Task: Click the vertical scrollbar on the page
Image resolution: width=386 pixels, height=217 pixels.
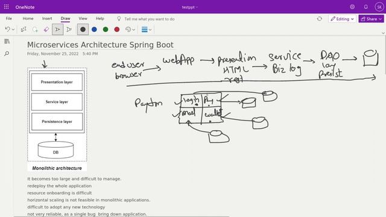Action: 385,55
